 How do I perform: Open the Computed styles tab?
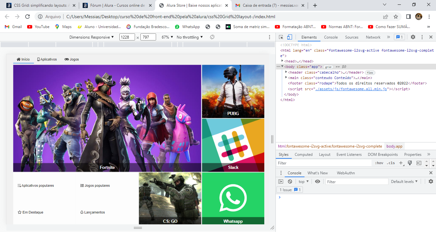[x=304, y=155]
